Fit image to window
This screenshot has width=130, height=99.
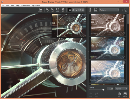point(63,10)
